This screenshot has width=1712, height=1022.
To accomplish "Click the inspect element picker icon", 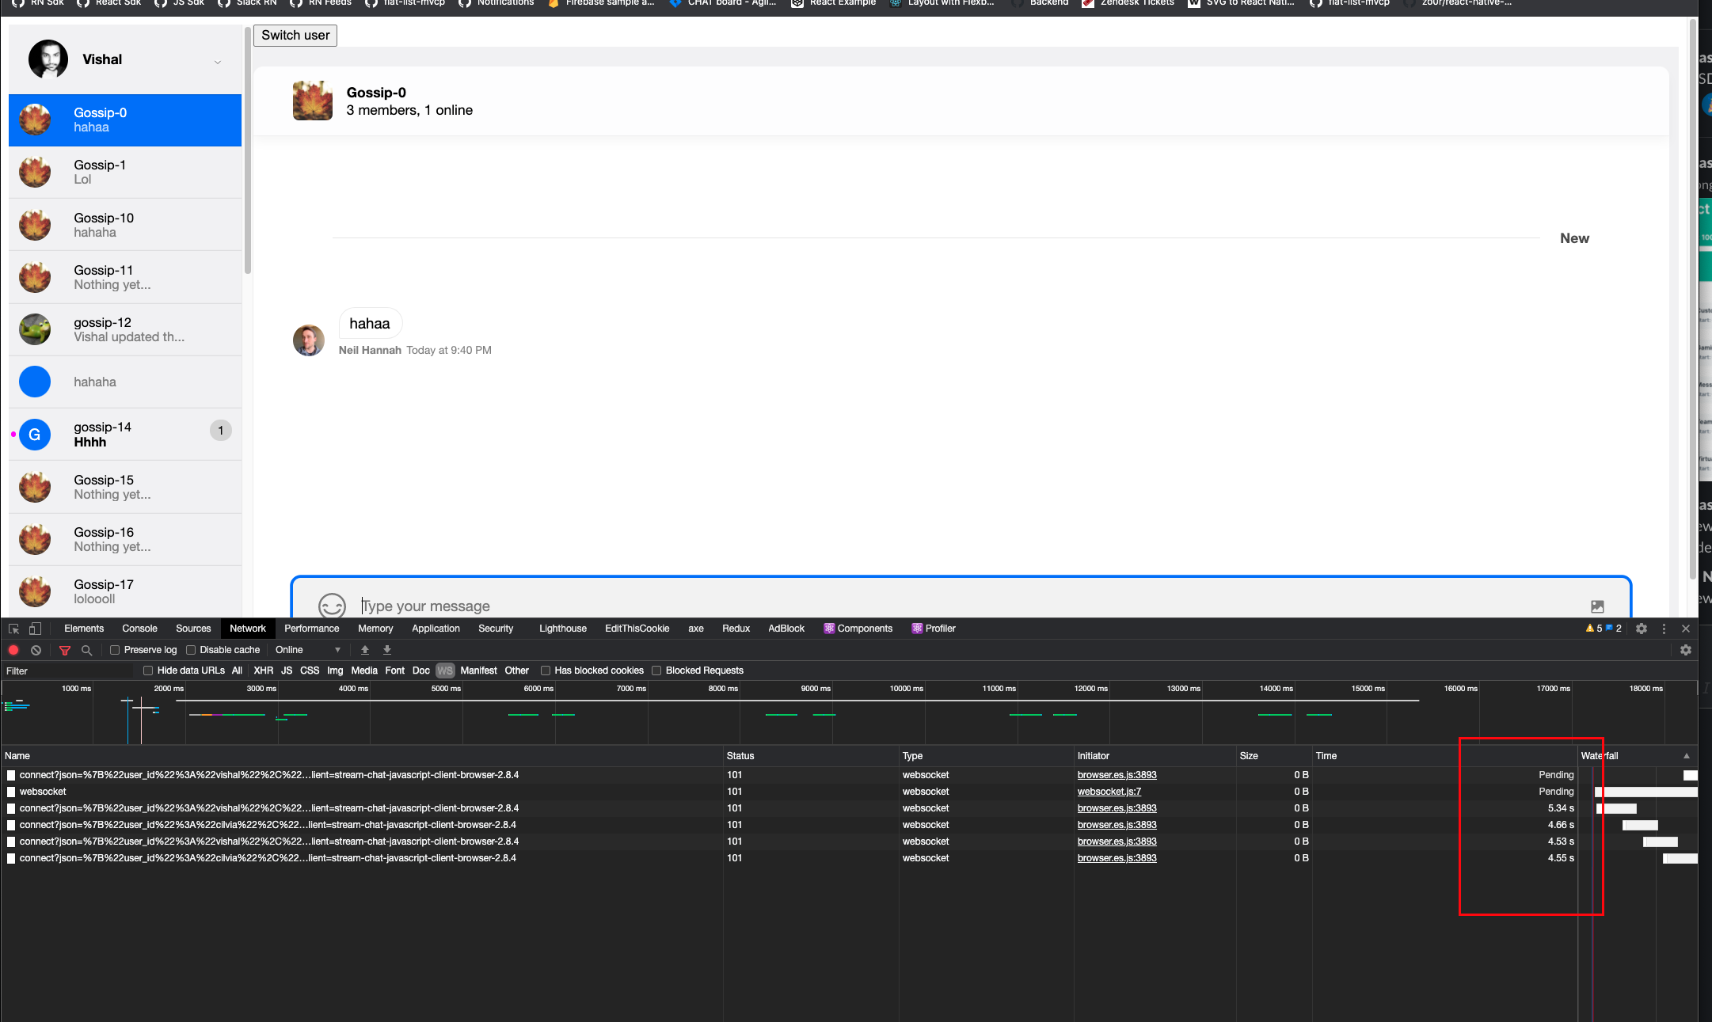I will [13, 629].
